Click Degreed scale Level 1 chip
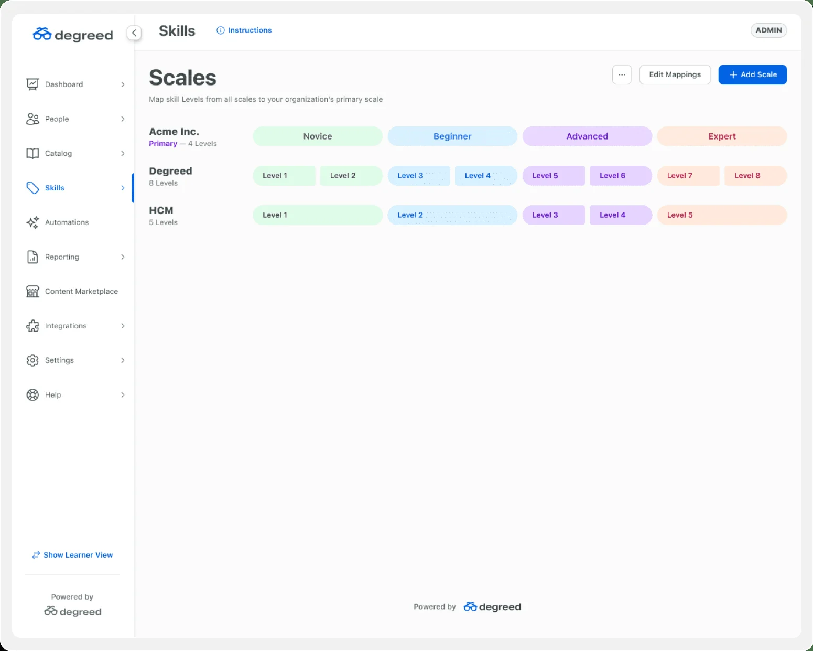The height and width of the screenshot is (651, 813). (x=284, y=176)
